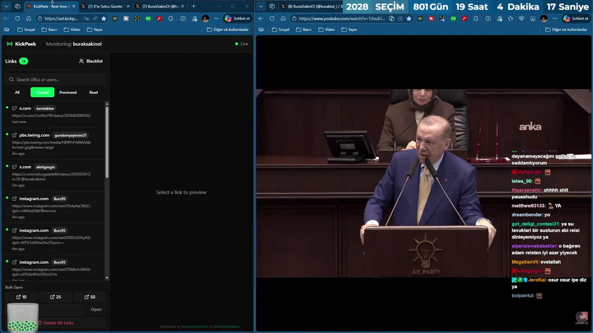Viewport: 593px width, 333px height.
Task: Click the links list scrollbar down arrow
Action: 107,278
